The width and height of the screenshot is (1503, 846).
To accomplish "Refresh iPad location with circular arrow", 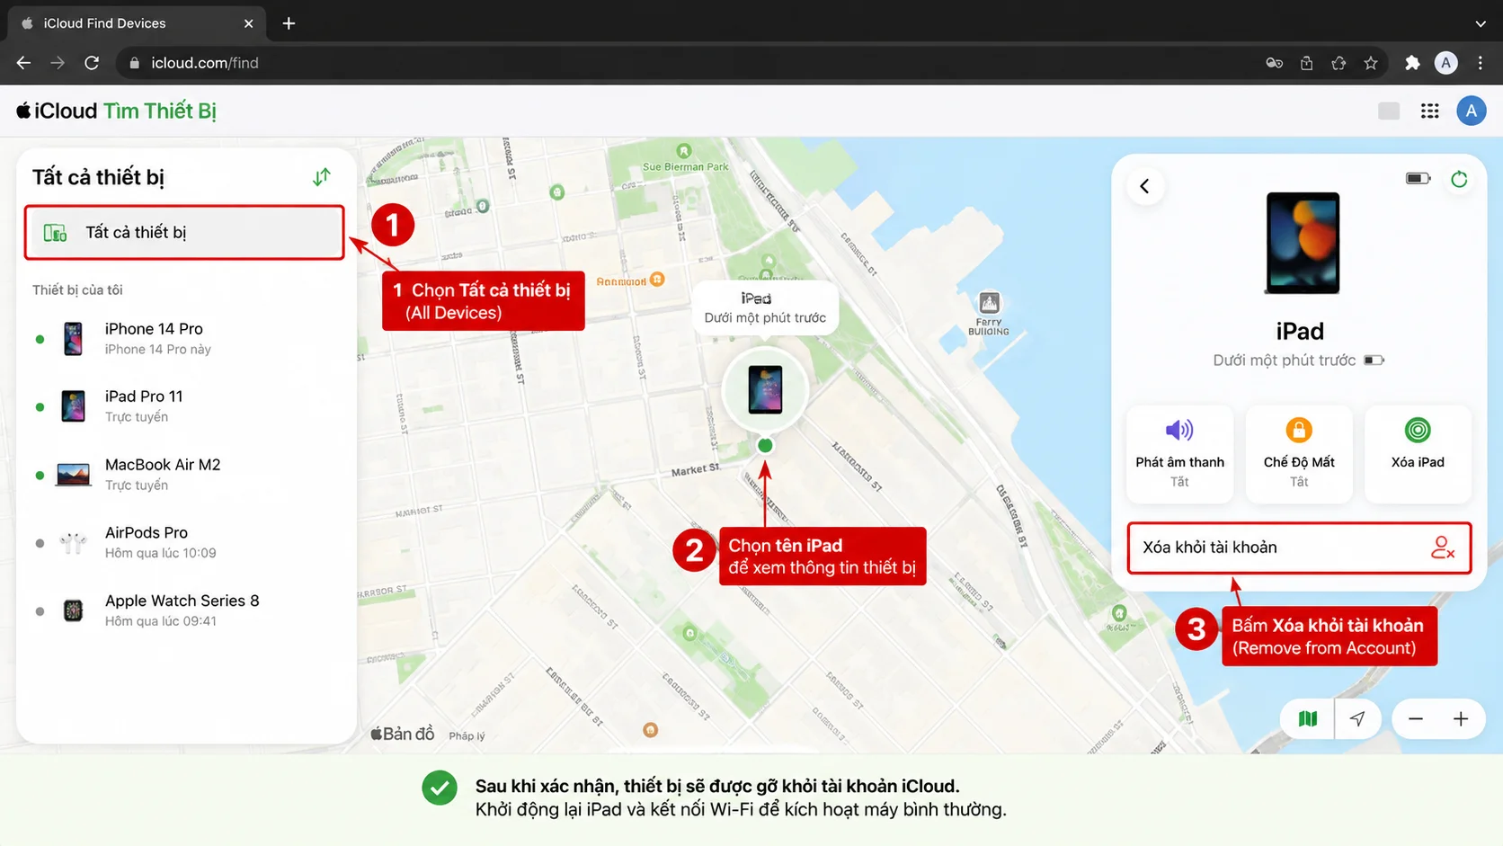I will point(1459,179).
